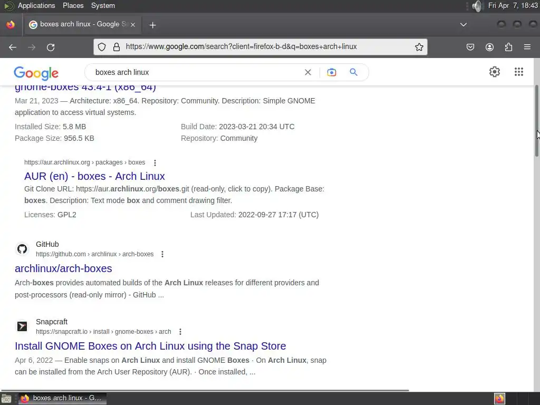
Task: Click the 'GitHub' site name text
Action: (47, 244)
